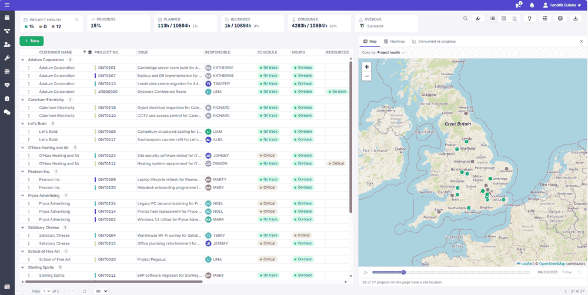Viewport: 588px width, 295px height.
Task: Open the Hendrik Bulens user menu
Action: [x=562, y=5]
